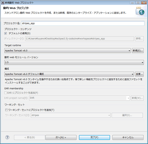Open 動的 web モジュール バージョン 2.5 dropdown
This screenshot has width=148, height=144.
[74, 62]
